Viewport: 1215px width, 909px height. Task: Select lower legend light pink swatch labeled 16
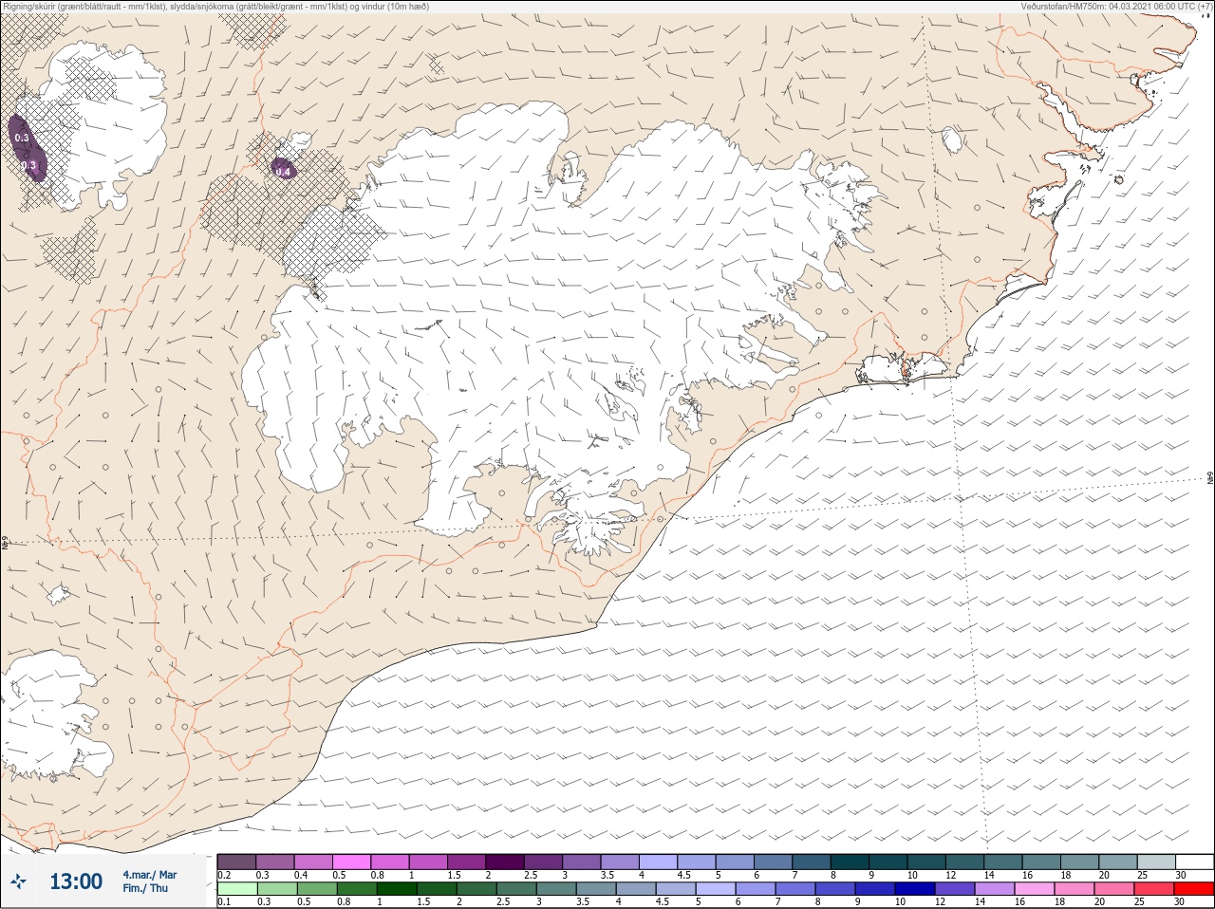click(1035, 889)
